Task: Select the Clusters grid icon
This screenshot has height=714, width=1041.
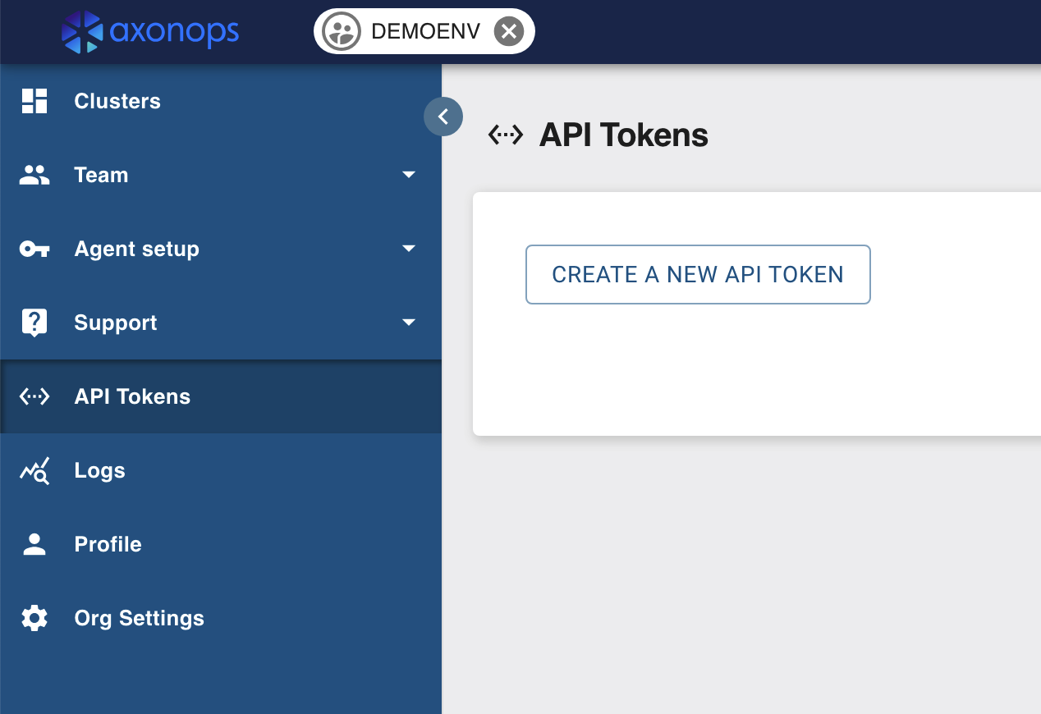Action: click(x=34, y=101)
